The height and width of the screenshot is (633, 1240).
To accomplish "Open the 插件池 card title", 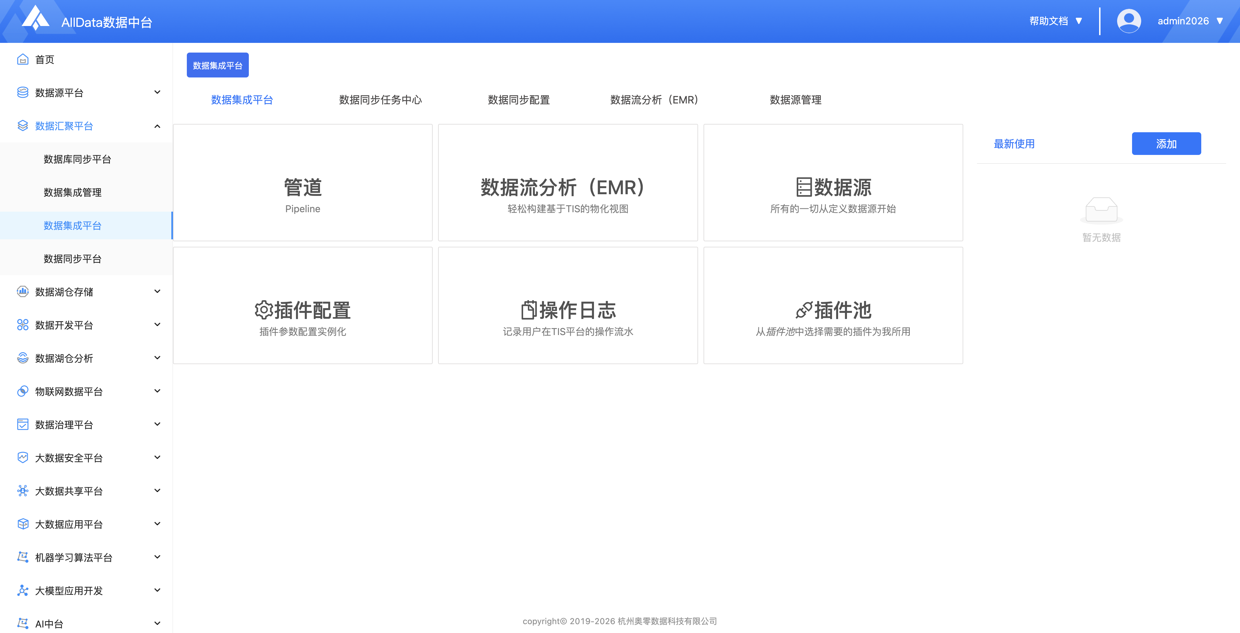I will [842, 310].
